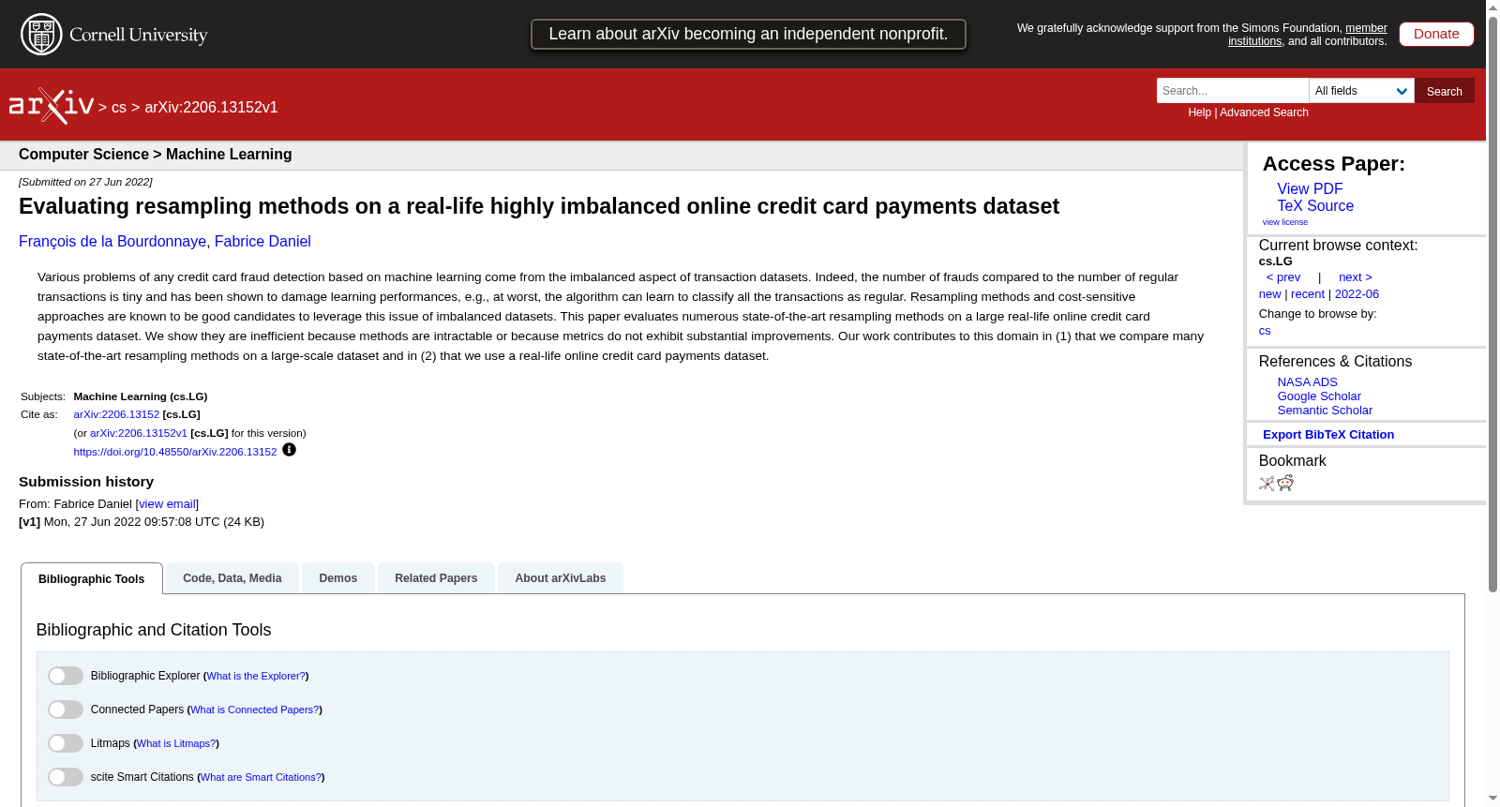
Task: Open the Help link
Action: pyautogui.click(x=1199, y=112)
